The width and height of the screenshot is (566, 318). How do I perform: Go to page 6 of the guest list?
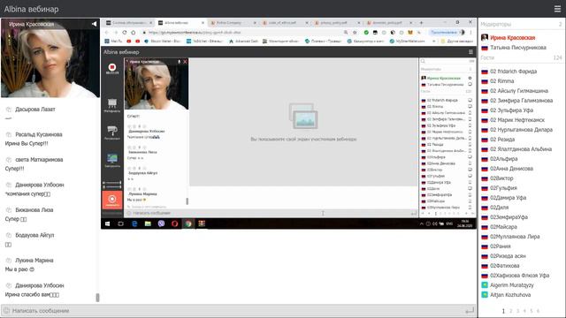(538, 311)
